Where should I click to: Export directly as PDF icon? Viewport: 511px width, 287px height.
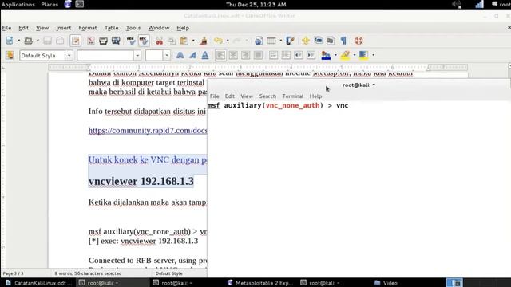(x=90, y=41)
